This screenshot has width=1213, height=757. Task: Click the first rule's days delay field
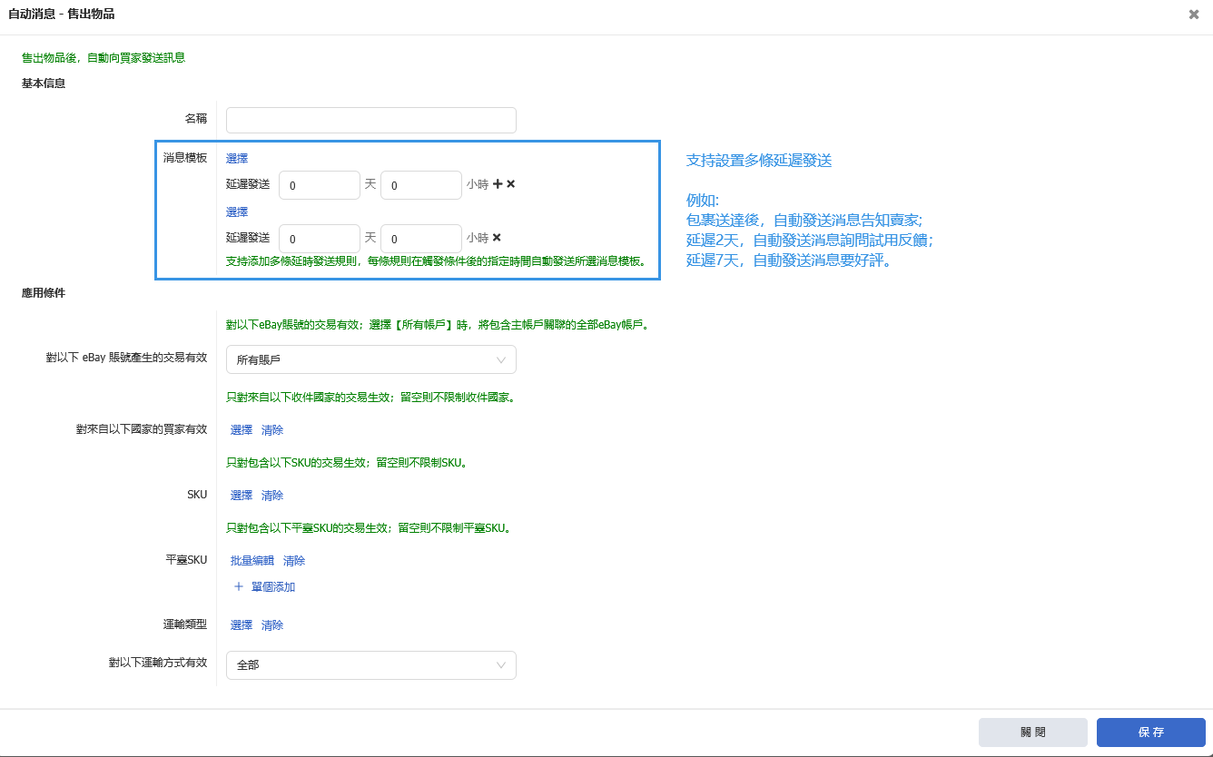point(319,185)
